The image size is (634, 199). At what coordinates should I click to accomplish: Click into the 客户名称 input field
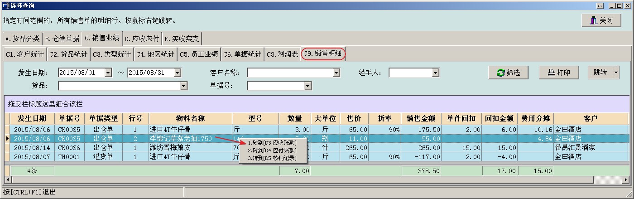[x=290, y=73]
